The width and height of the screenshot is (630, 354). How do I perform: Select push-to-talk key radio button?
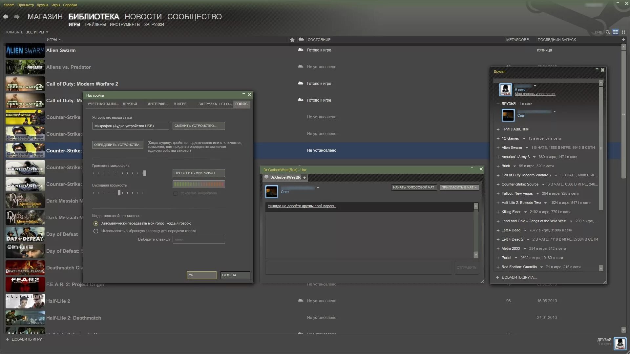pos(96,231)
